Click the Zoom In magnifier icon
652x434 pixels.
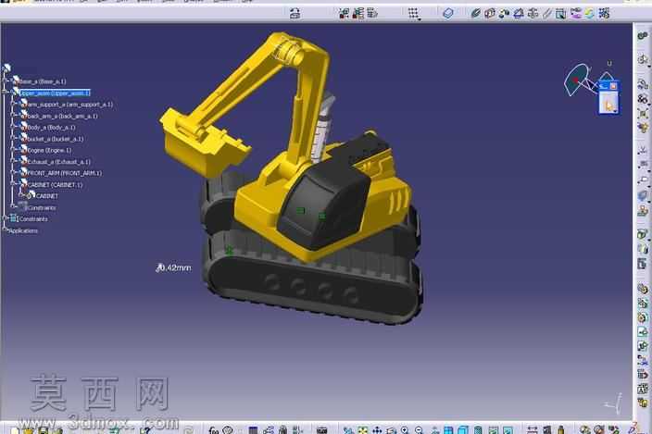(405, 430)
